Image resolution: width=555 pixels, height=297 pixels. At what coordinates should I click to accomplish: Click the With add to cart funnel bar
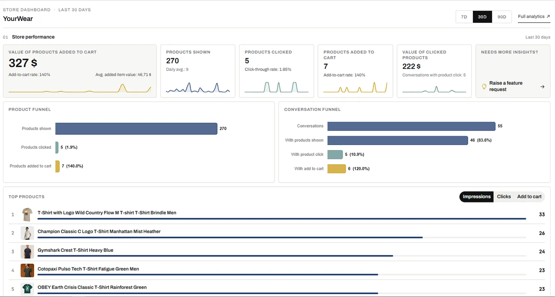click(336, 169)
